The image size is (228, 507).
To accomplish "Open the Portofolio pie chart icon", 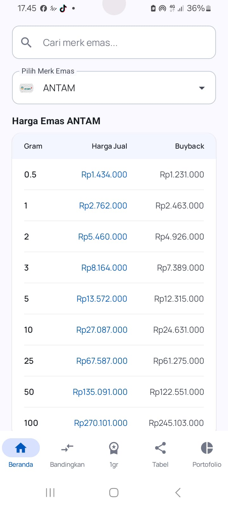I will coord(207,448).
